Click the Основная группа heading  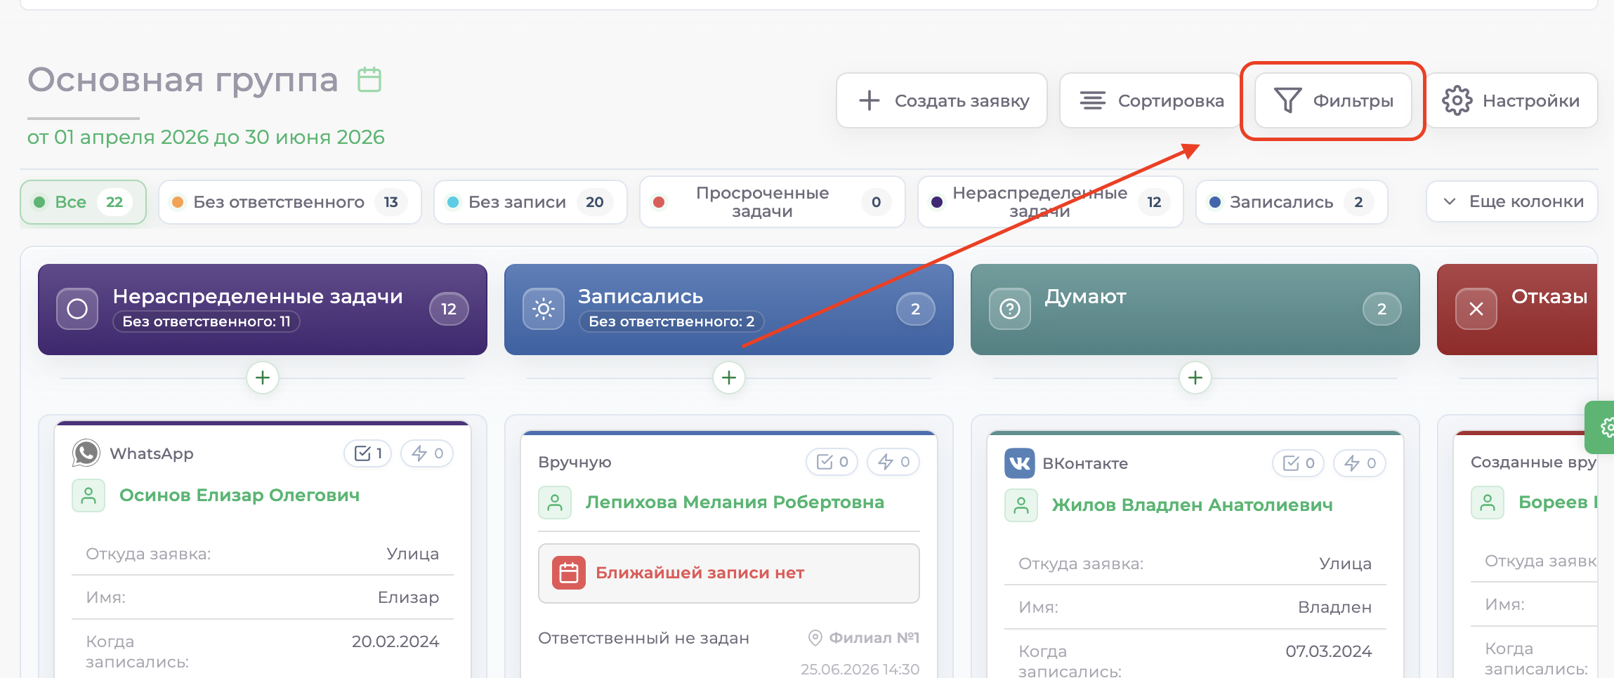tap(183, 79)
